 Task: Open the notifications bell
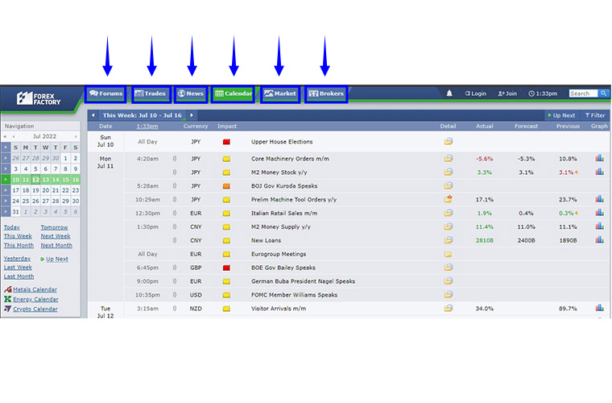449,93
